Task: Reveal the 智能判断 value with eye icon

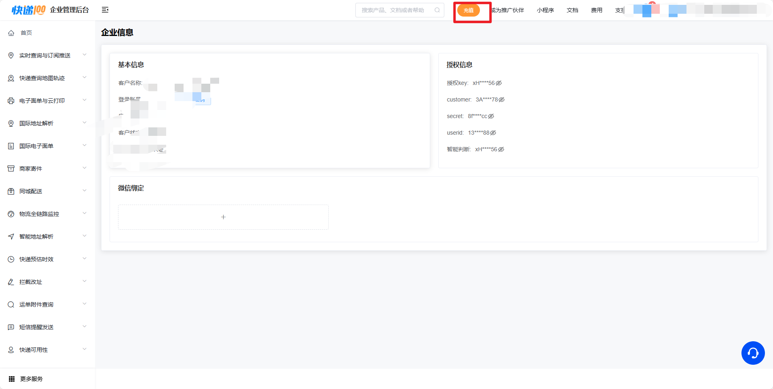Action: tap(501, 149)
